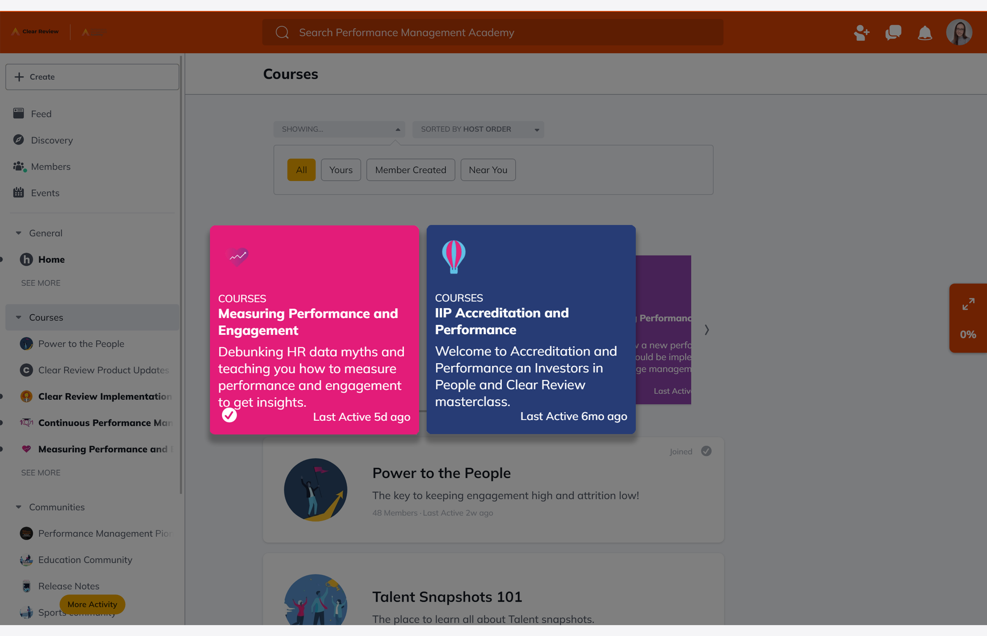Open the IIP Accreditation and Performance card title
Image resolution: width=987 pixels, height=636 pixels.
(502, 321)
